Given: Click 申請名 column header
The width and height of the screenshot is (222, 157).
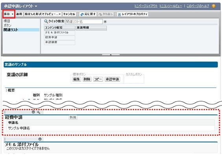Looking at the screenshot, I should click(13, 123).
